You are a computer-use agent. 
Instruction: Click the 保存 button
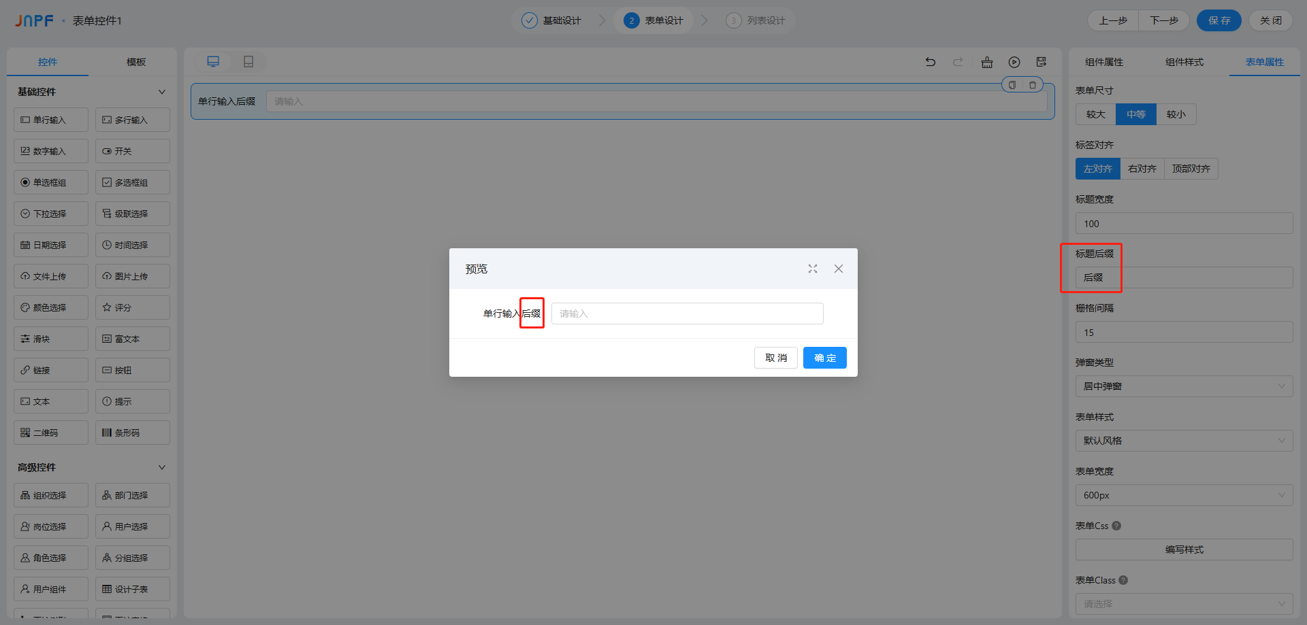[1219, 20]
